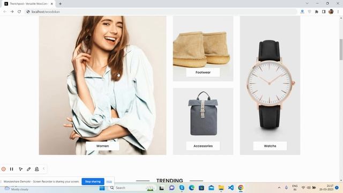Open Google Chrome from taskbar
The image size is (343, 193).
241,188
